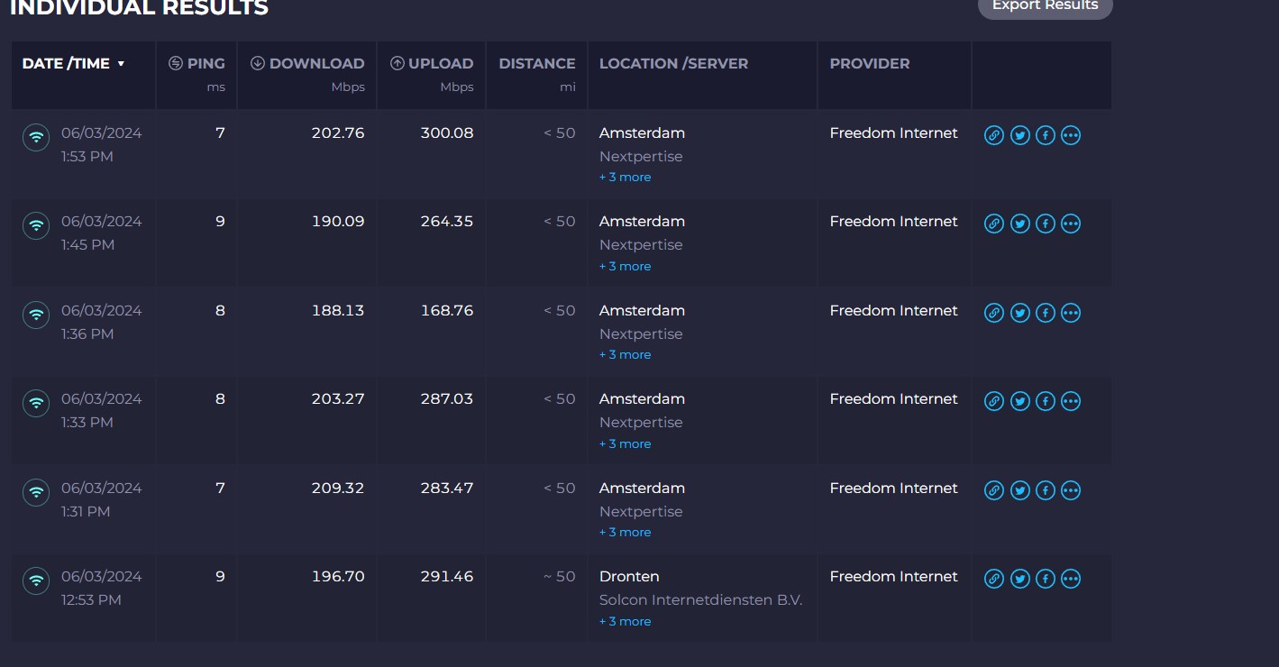Sort by Location/Server column header
Image resolution: width=1279 pixels, height=667 pixels.
[673, 64]
